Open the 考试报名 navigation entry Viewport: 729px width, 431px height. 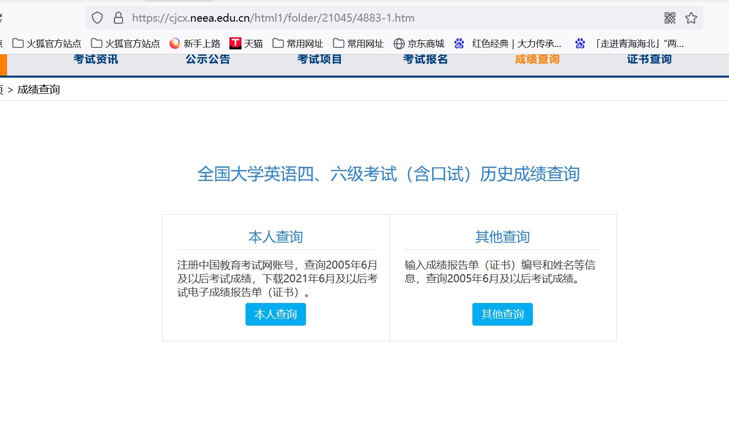pos(424,59)
